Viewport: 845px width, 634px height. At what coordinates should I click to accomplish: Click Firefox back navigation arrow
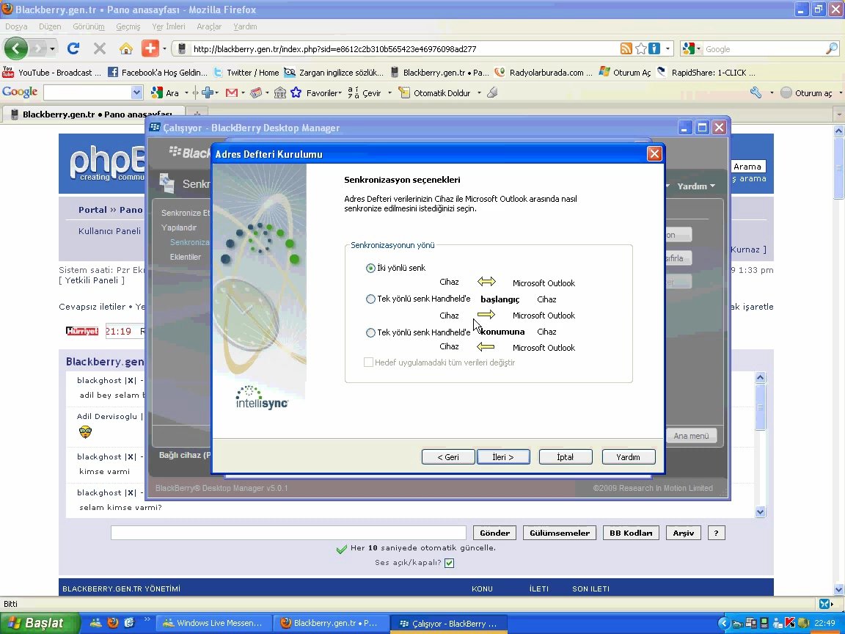coord(16,49)
